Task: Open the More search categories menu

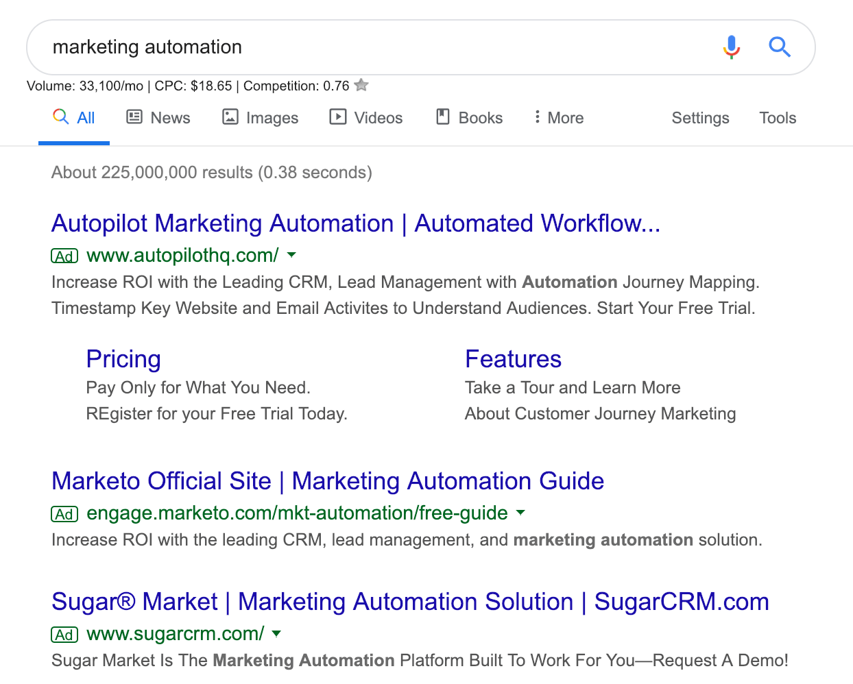Action: 559,118
